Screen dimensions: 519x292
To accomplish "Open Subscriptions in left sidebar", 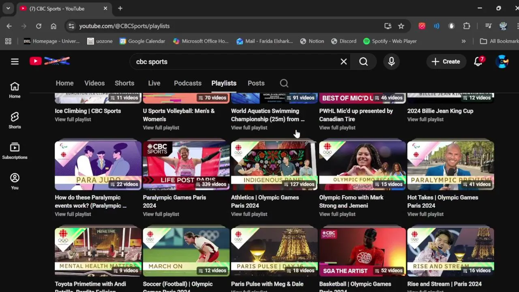I will 15,151.
